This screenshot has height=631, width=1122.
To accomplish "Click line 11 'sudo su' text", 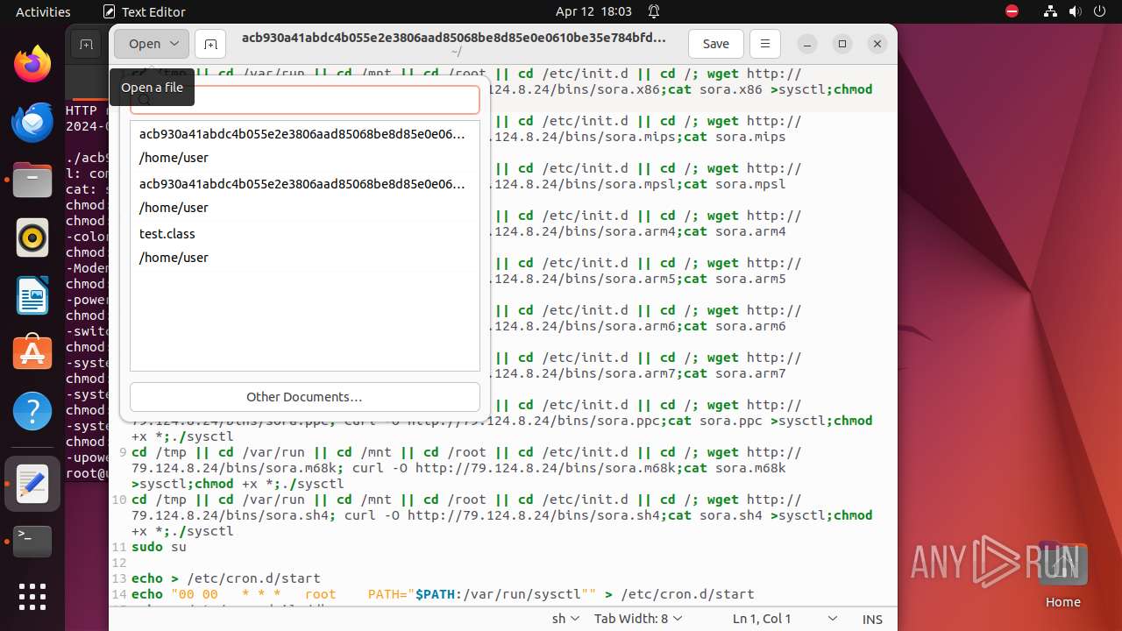I will pos(159,547).
